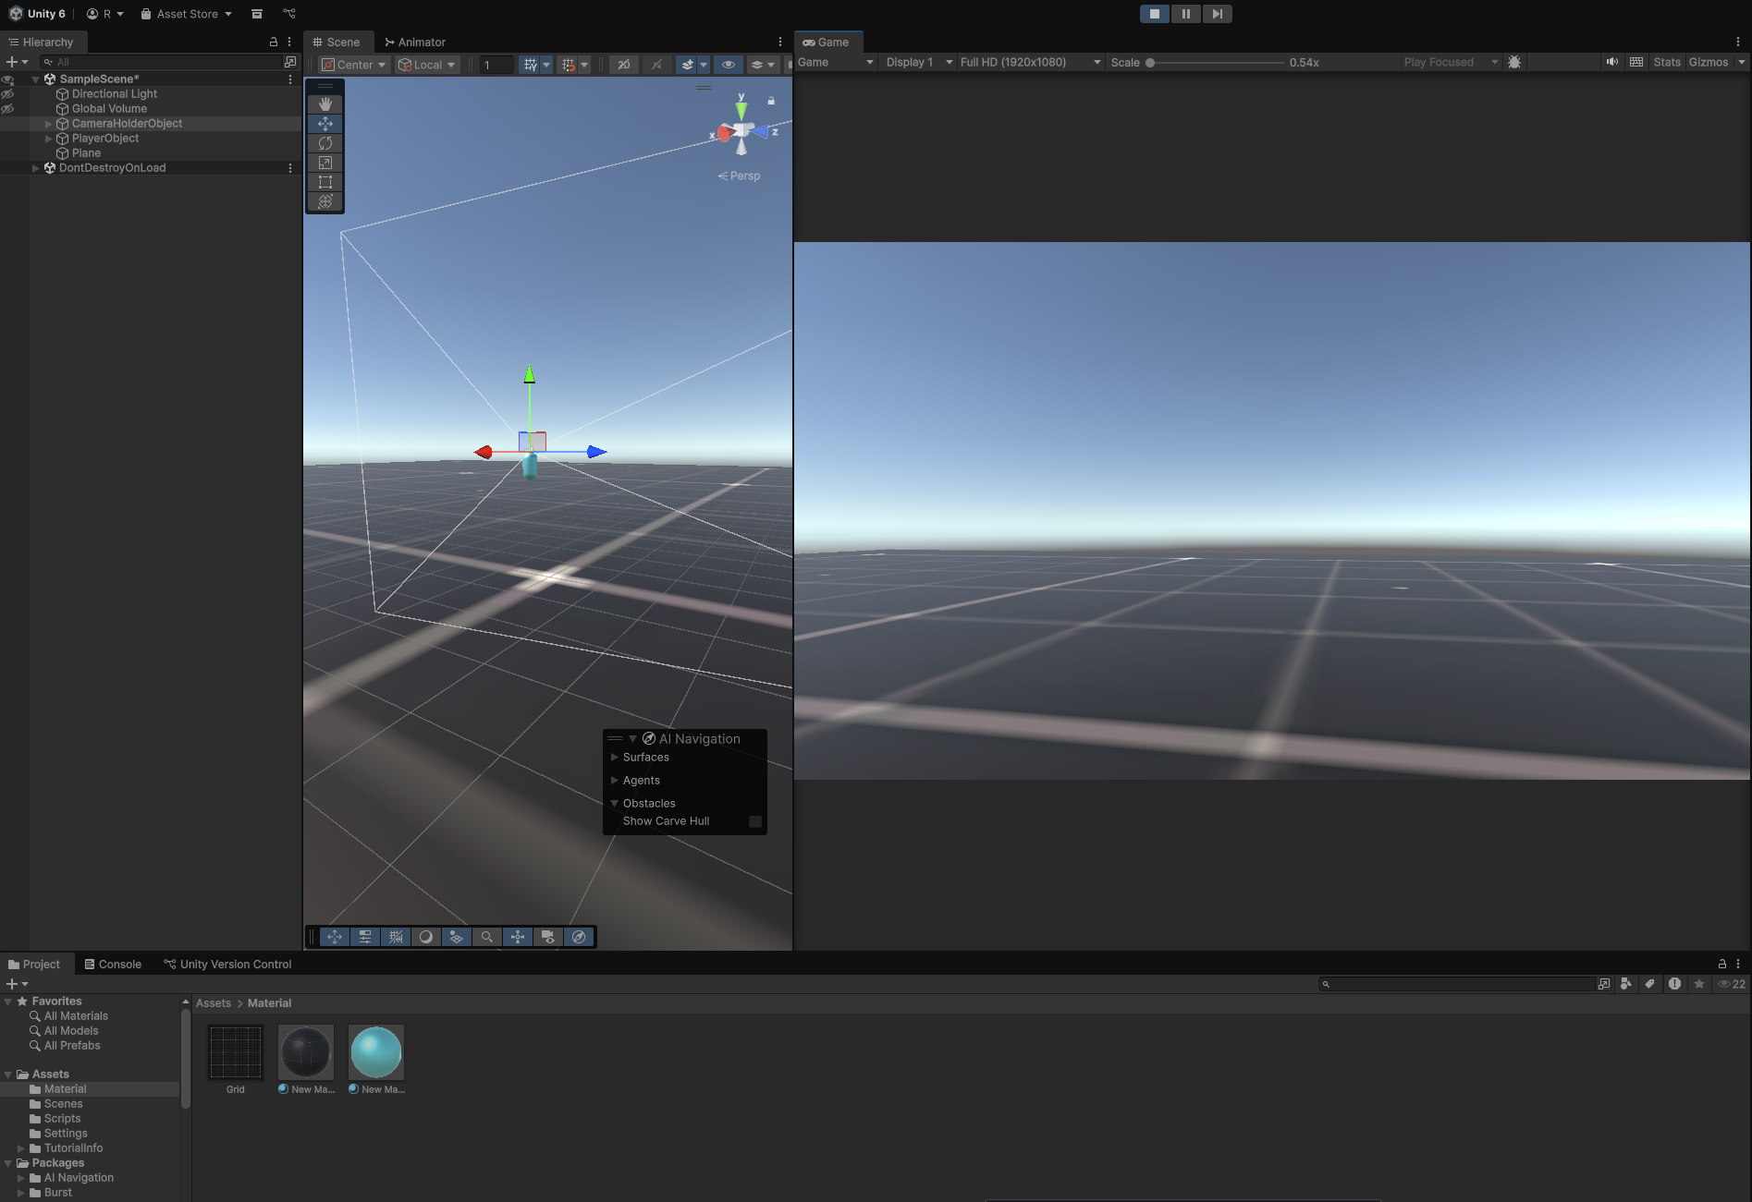This screenshot has width=1752, height=1202.
Task: Open the Full HD resolution dropdown
Action: pyautogui.click(x=1030, y=62)
